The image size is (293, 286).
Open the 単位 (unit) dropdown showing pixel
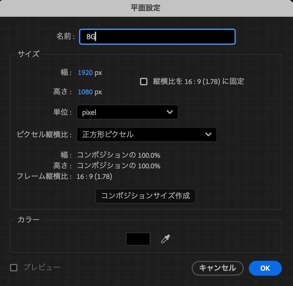coord(128,112)
